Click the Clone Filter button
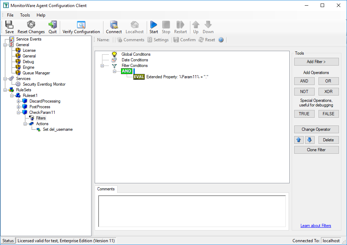This screenshot has width=347, height=245. tap(316, 150)
